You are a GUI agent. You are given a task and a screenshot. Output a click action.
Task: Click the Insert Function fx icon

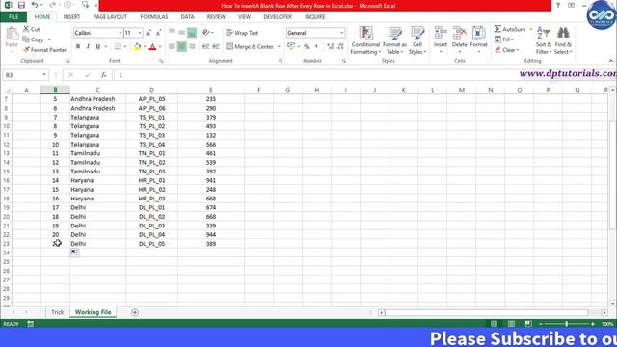point(103,75)
